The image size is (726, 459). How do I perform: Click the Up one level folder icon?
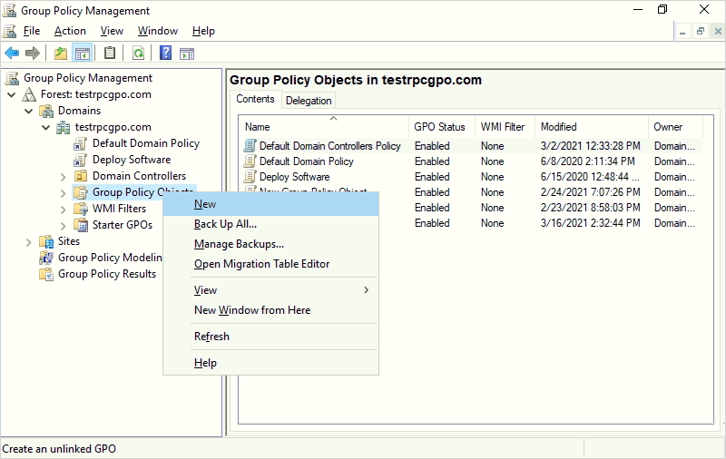(x=60, y=53)
